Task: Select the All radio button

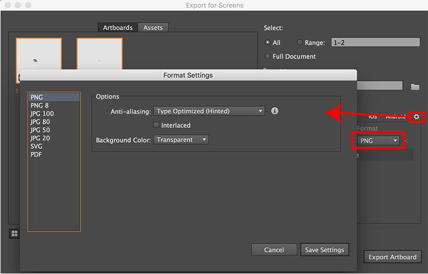Action: [268, 43]
